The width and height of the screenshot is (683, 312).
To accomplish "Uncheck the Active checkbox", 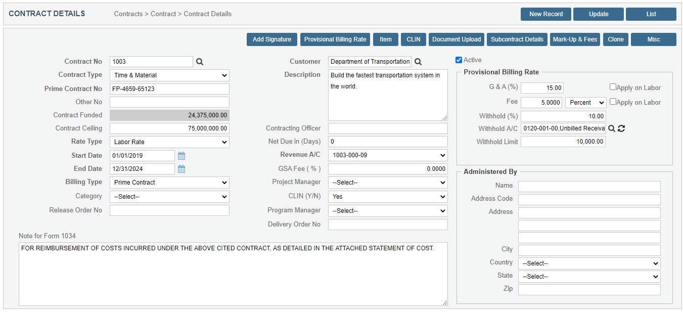I will click(x=459, y=60).
